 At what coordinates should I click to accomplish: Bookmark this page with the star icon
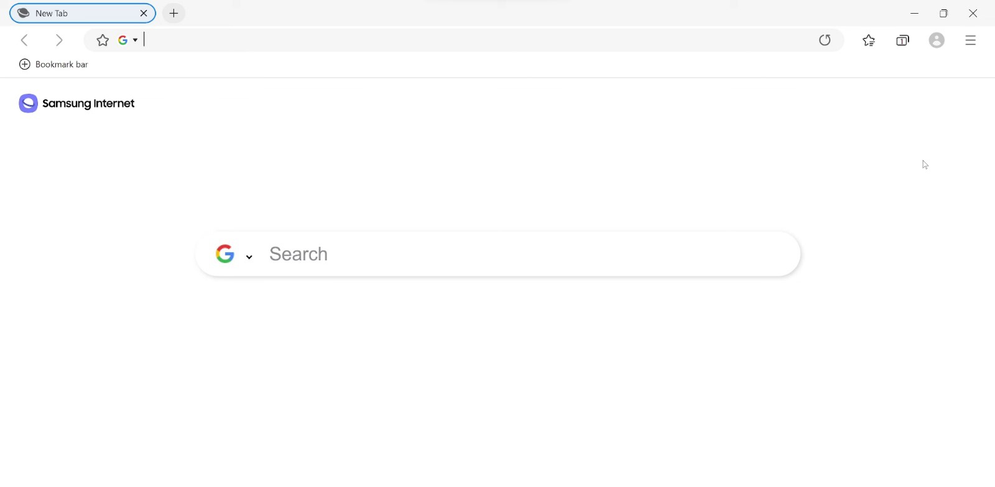[x=103, y=40]
